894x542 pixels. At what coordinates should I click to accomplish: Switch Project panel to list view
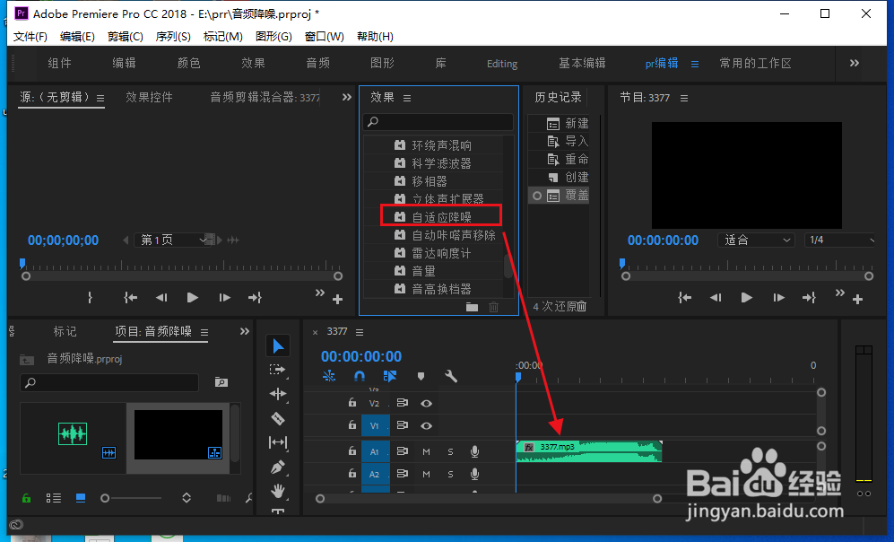54,498
